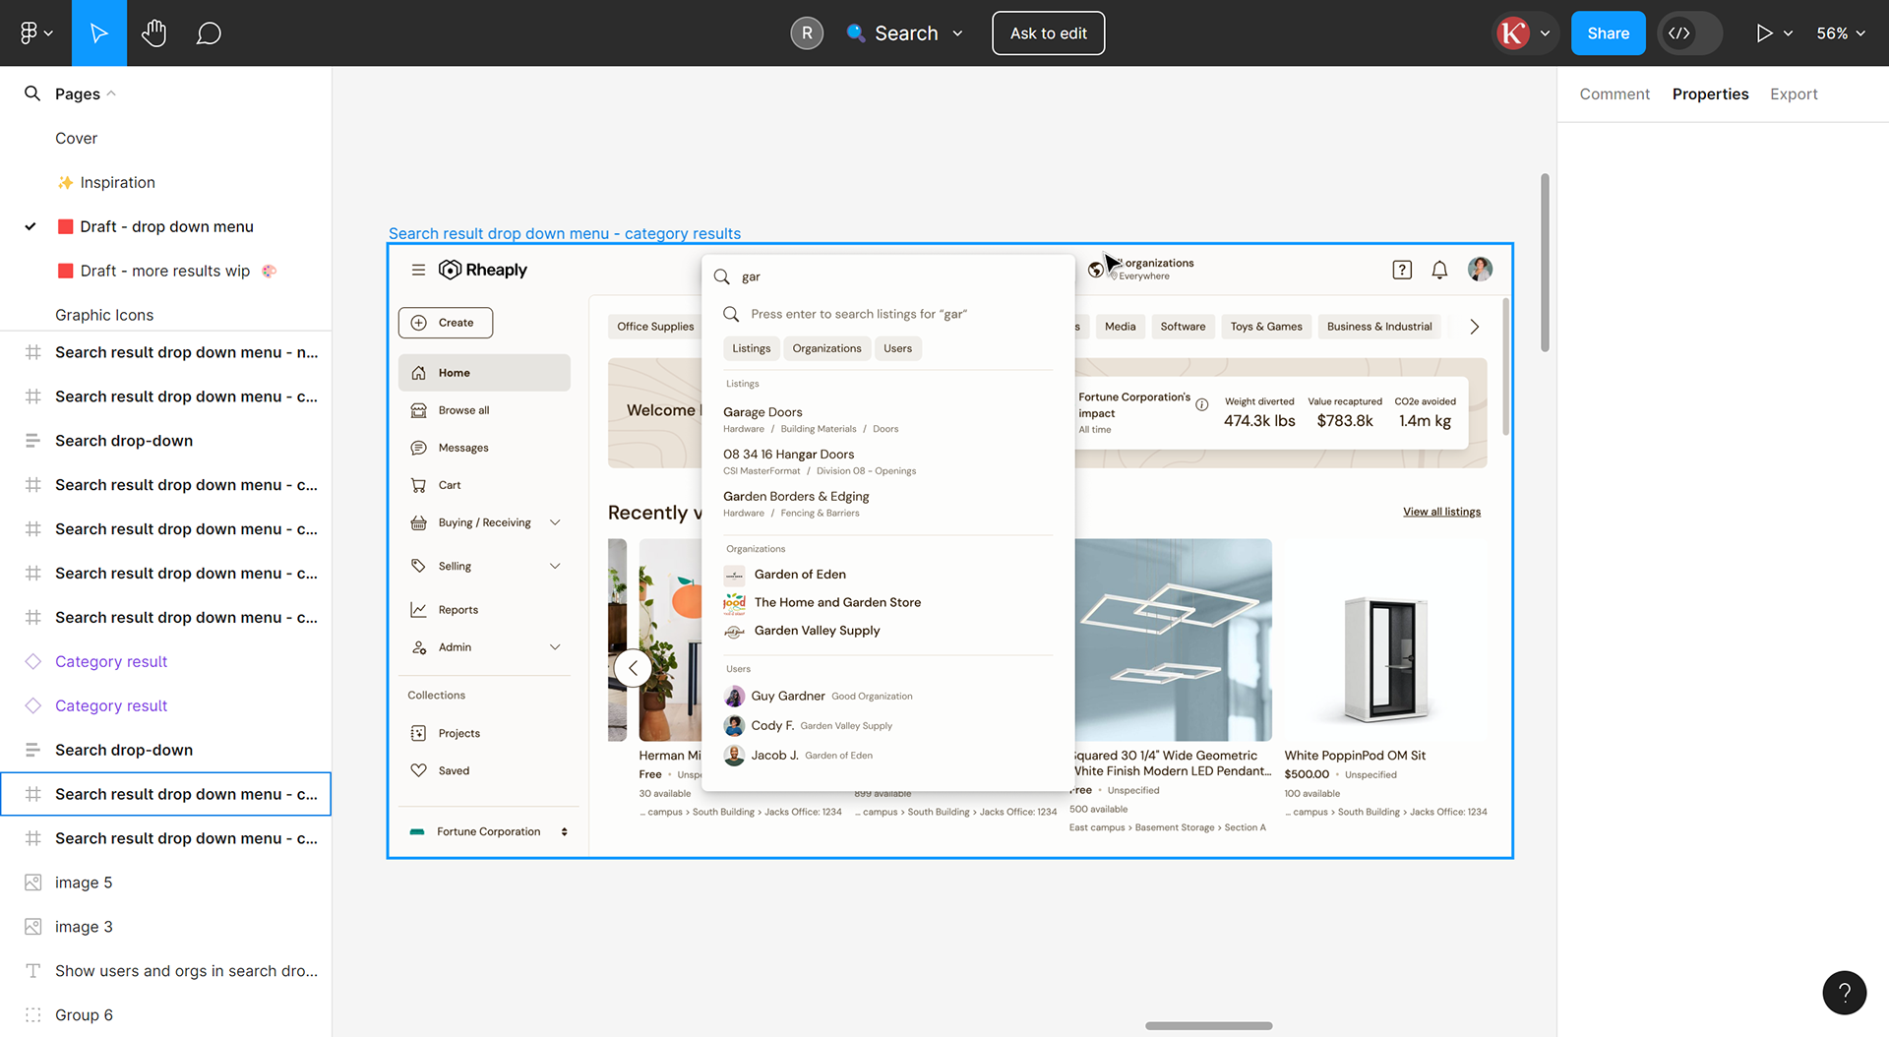This screenshot has width=1889, height=1037.
Task: Click the globe icon beside organizations
Action: coord(1096,270)
